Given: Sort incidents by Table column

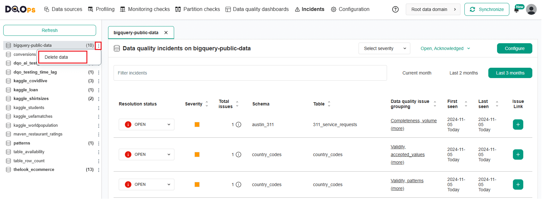Looking at the screenshot, I should 329,104.
